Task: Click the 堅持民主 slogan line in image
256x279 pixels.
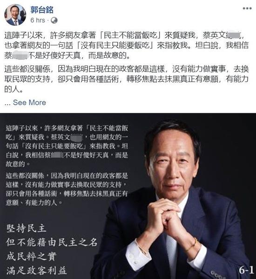Action: [27, 228]
